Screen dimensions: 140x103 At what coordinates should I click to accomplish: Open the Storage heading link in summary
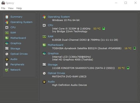click(x=53, y=65)
